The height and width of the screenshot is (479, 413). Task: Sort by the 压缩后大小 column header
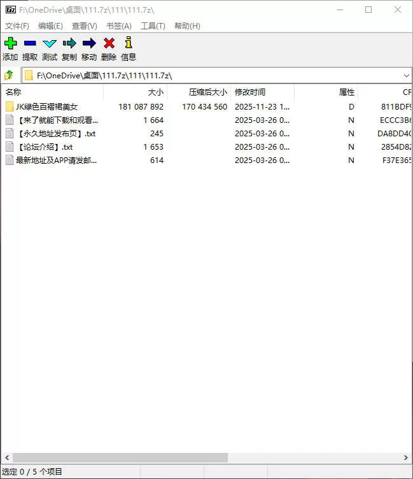199,92
